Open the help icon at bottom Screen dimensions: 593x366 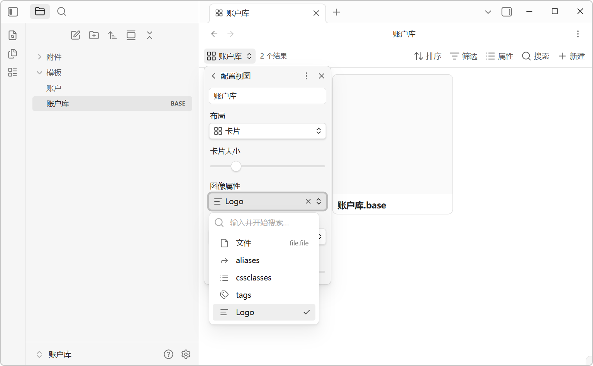click(168, 354)
